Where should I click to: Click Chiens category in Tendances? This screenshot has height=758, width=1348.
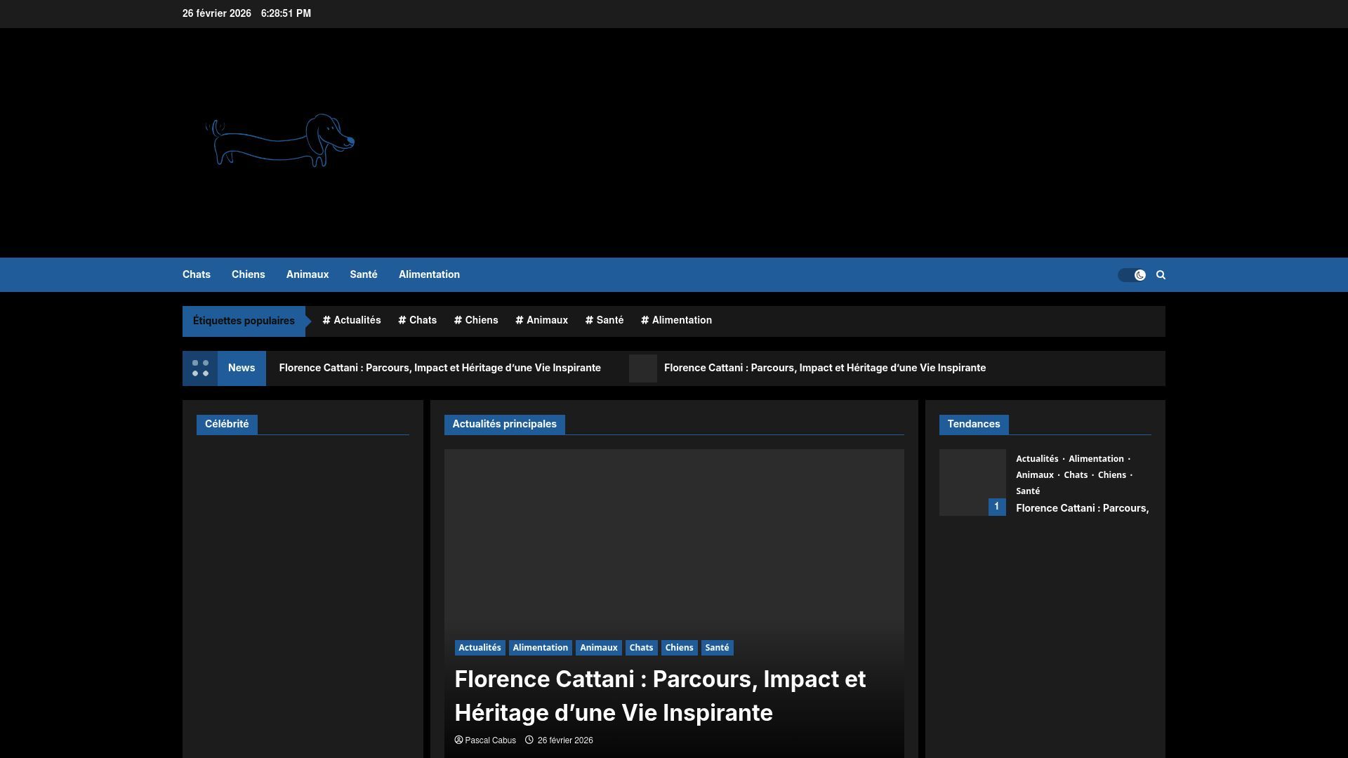coord(1112,475)
